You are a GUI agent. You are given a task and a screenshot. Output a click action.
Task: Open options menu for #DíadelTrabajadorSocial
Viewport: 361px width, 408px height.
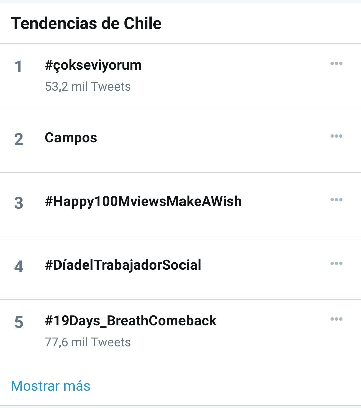(x=336, y=263)
